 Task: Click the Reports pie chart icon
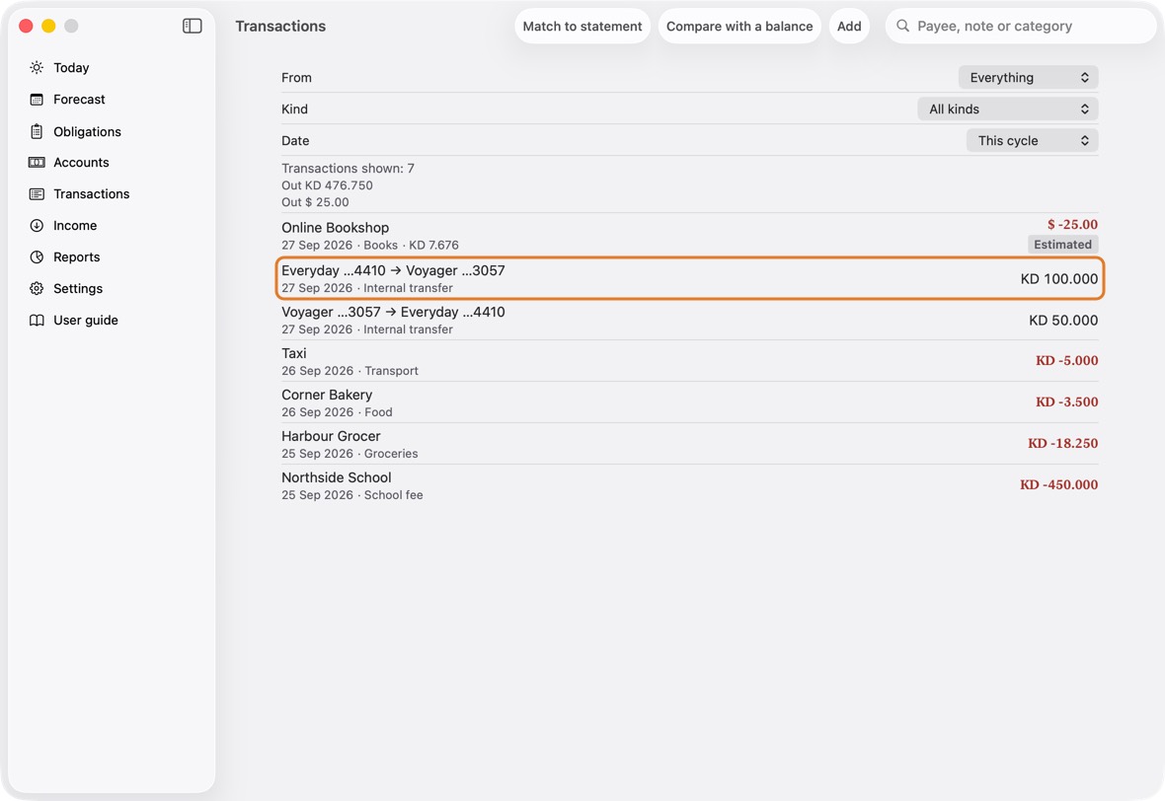(37, 256)
